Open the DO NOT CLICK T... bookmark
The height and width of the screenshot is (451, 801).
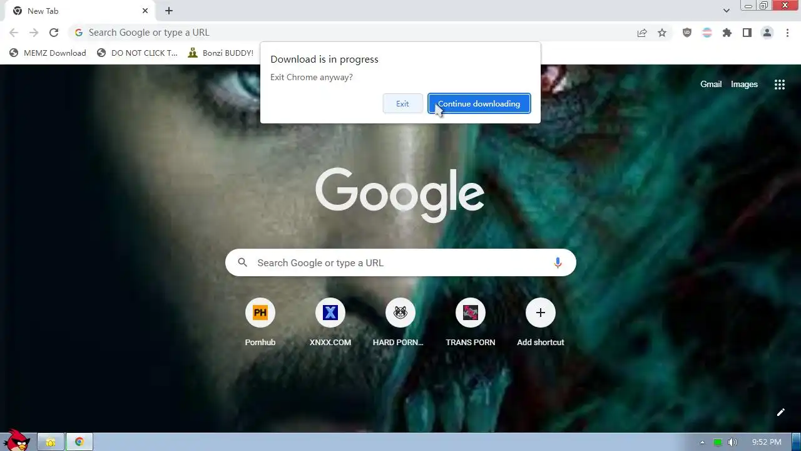137,53
